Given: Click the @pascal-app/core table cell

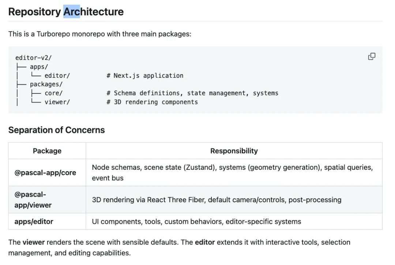Looking at the screenshot, I should point(45,173).
